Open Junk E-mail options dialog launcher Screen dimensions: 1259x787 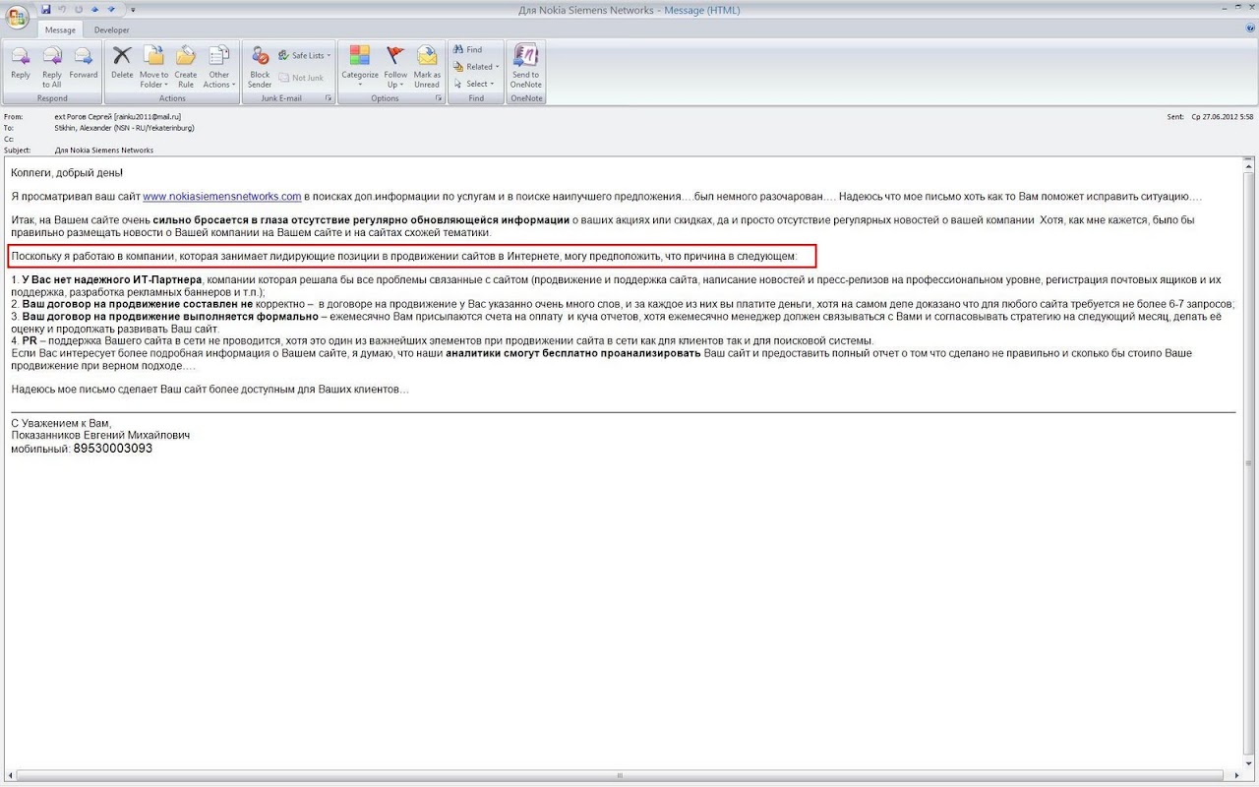pyautogui.click(x=329, y=98)
